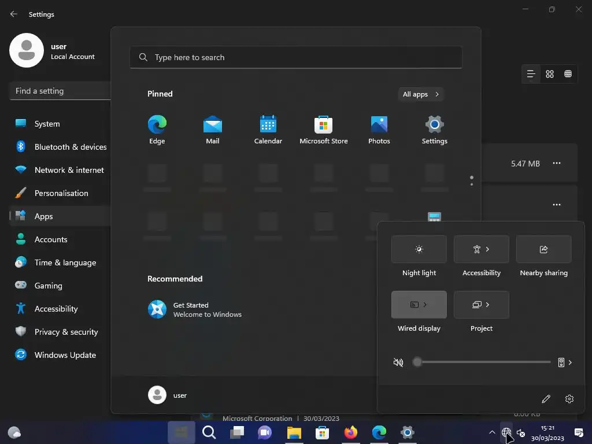Image resolution: width=592 pixels, height=444 pixels.
Task: Open All apps list
Action: pos(421,94)
